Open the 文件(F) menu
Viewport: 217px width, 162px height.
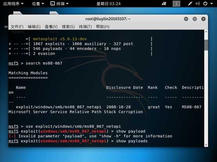[x=17, y=27]
